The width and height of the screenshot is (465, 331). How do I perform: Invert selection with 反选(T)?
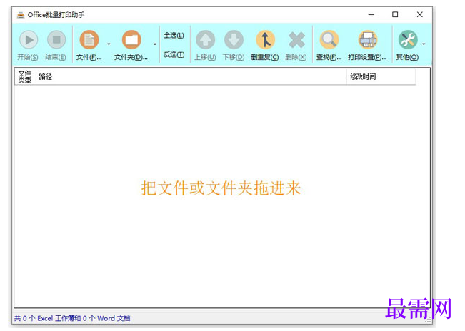coord(174,54)
